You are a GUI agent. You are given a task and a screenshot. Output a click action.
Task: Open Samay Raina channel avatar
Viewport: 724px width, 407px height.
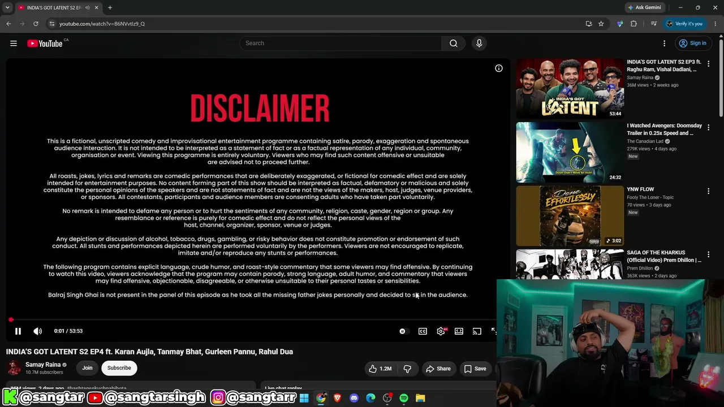coord(14,368)
